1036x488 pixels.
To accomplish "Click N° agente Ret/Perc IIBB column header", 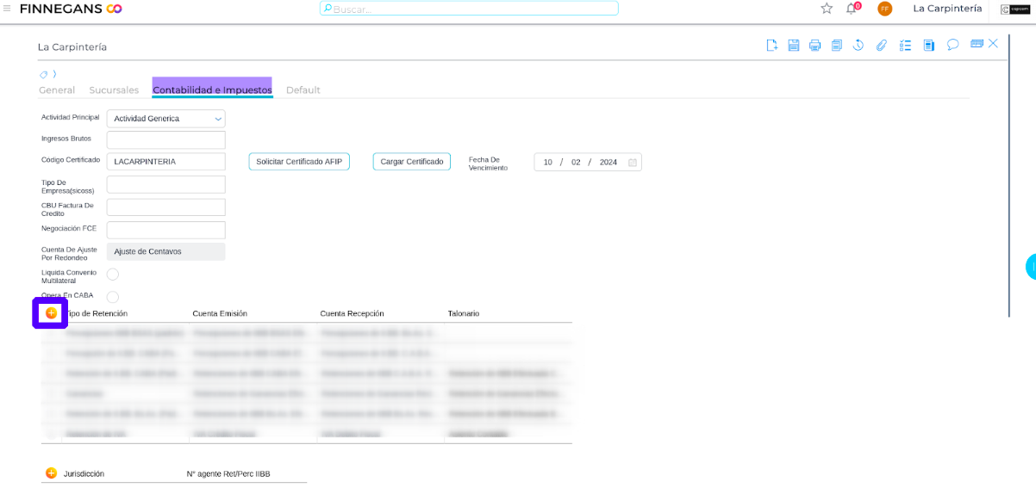I will click(228, 473).
